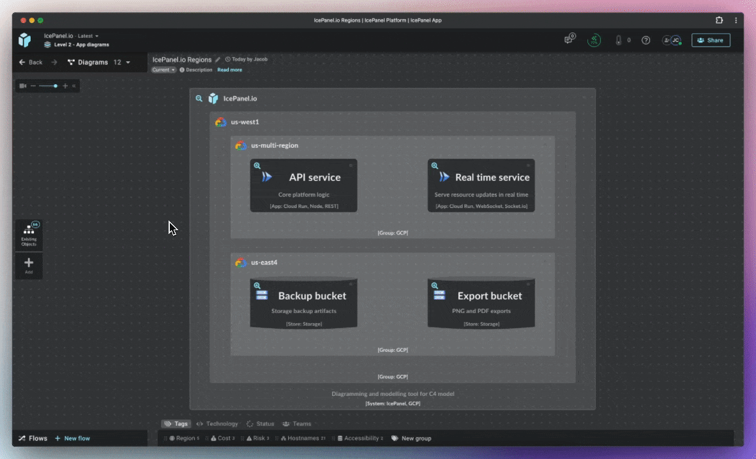The height and width of the screenshot is (459, 756).
Task: Open the Current version dropdown
Action: point(163,70)
